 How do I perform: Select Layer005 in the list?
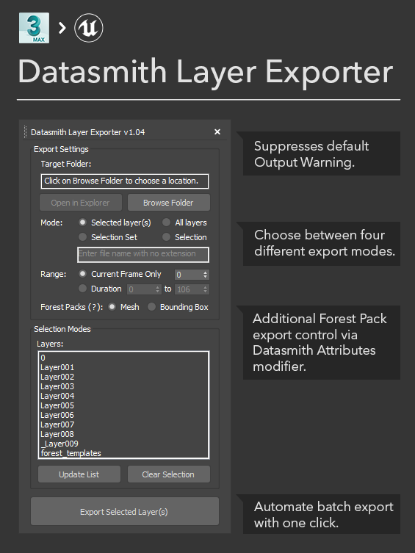tap(123, 405)
